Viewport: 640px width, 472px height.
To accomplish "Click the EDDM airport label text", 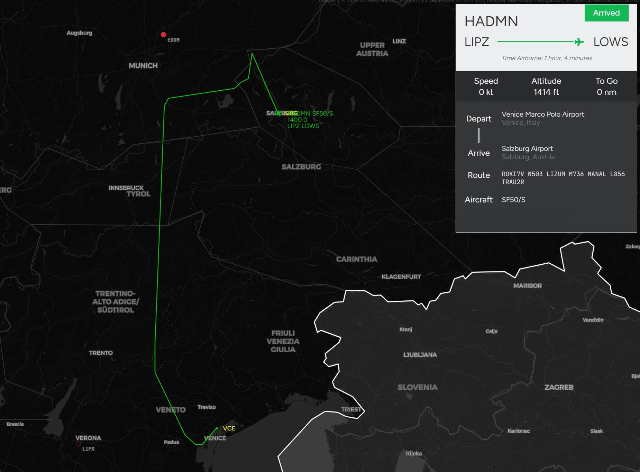I will click(173, 40).
